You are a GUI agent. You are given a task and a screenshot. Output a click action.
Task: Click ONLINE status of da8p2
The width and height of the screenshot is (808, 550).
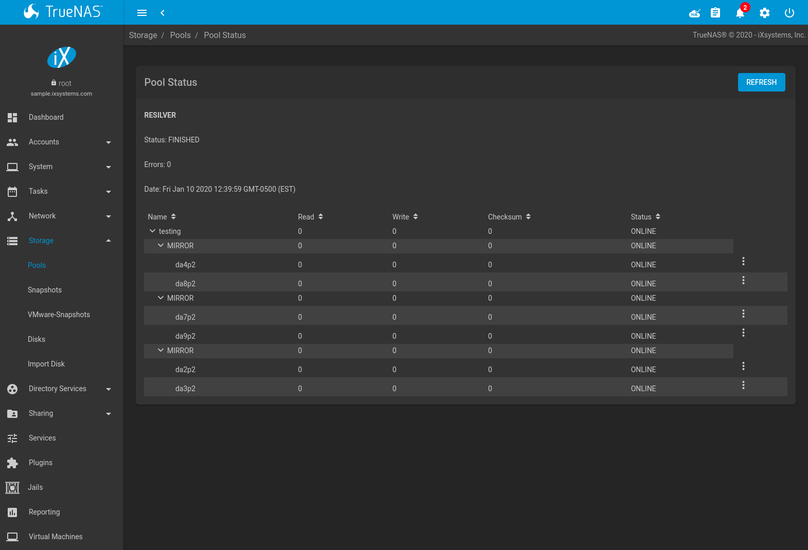pos(643,284)
